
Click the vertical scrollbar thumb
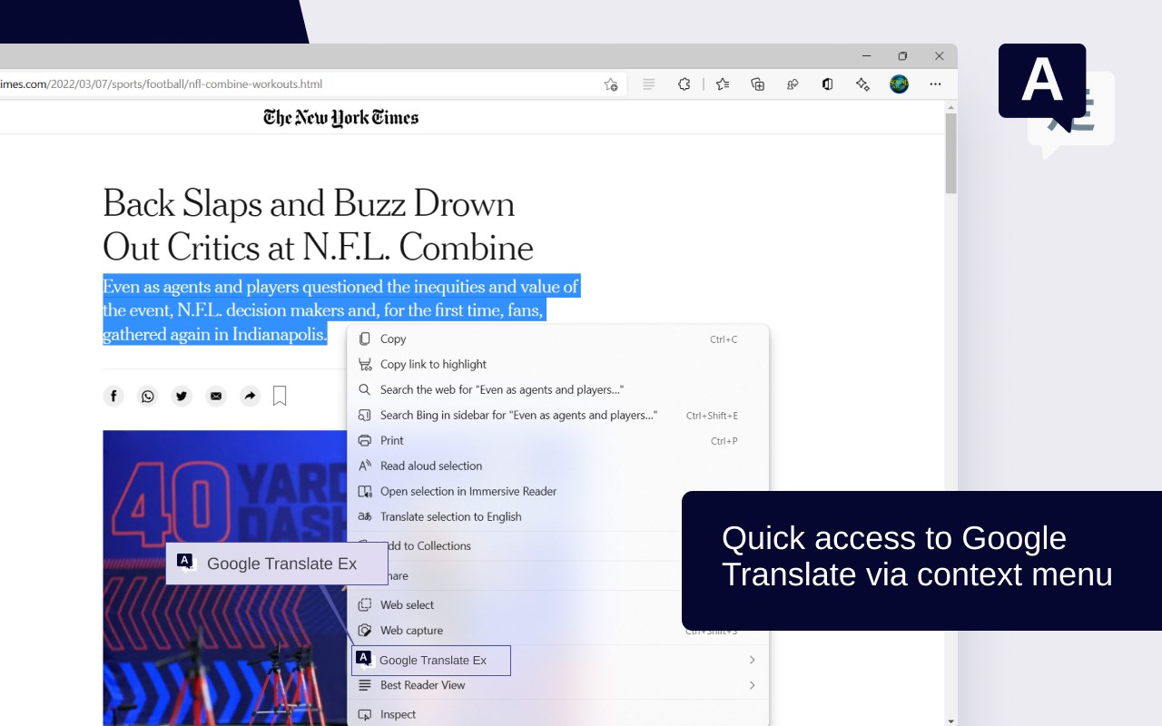(x=950, y=152)
